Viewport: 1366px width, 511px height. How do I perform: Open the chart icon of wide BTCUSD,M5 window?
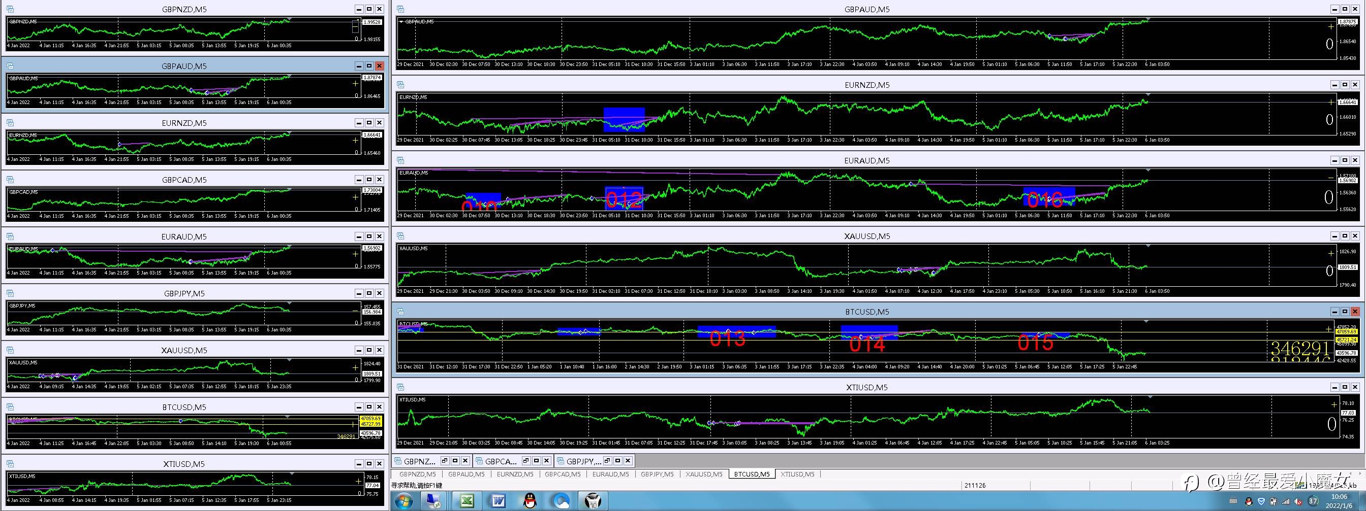click(401, 312)
